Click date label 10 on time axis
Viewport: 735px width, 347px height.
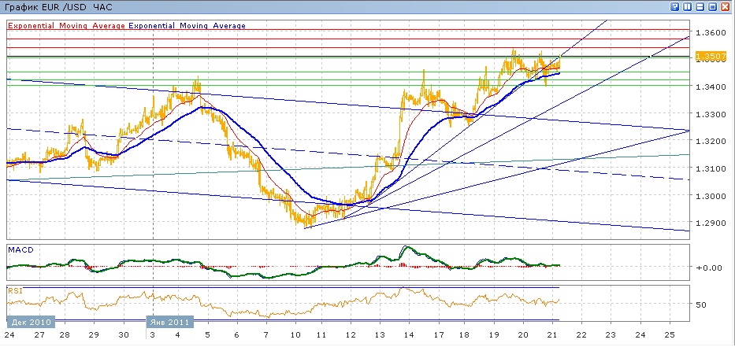click(295, 336)
